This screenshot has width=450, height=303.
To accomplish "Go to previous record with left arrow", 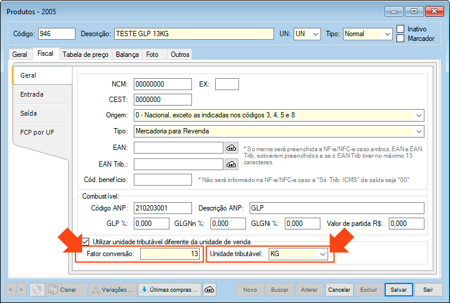I will click(12, 290).
